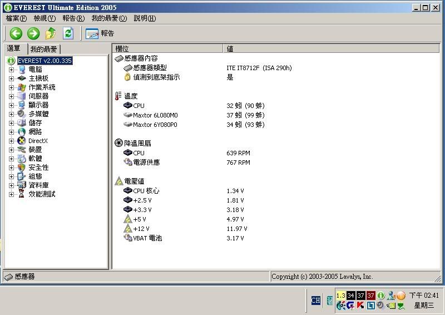This screenshot has height=315, width=445.
Task: Open the 檢視(V) menu
Action: (x=44, y=18)
